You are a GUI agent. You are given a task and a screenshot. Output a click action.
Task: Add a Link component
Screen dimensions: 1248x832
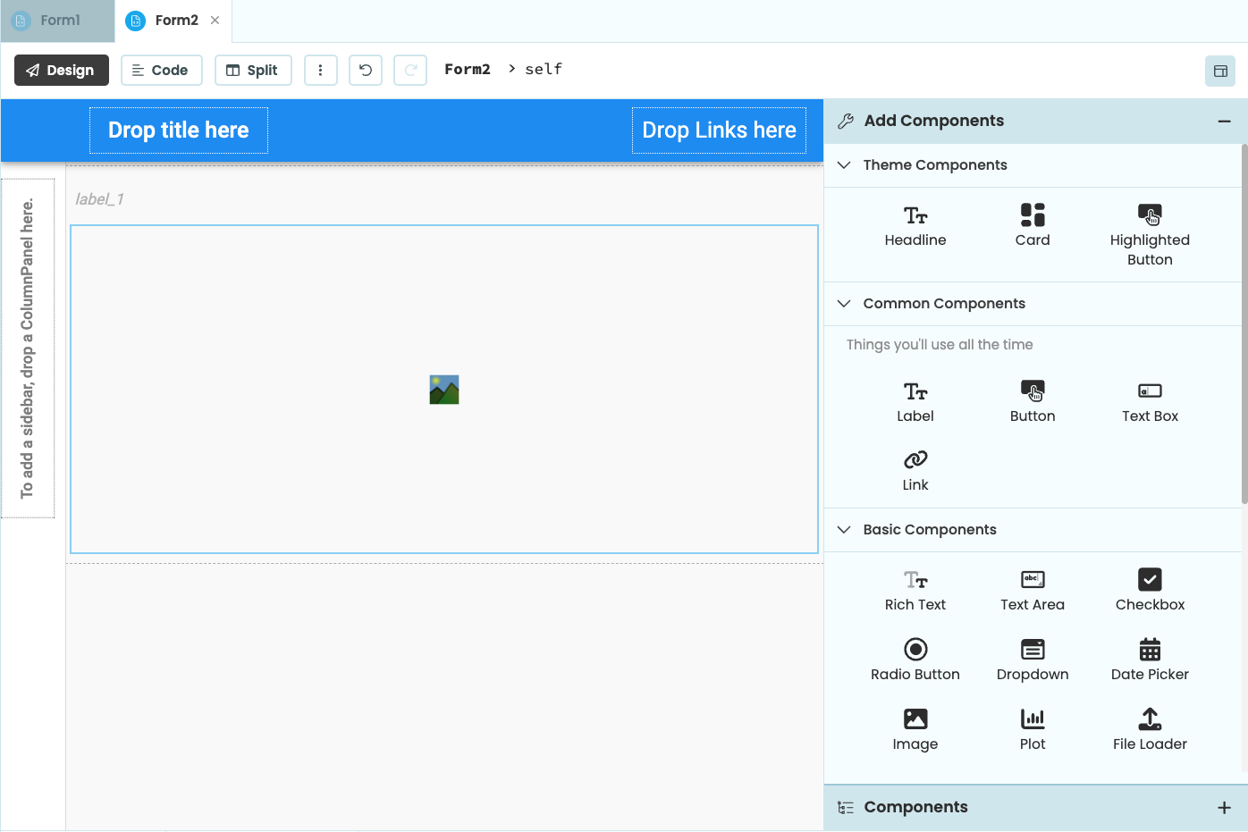(x=915, y=471)
